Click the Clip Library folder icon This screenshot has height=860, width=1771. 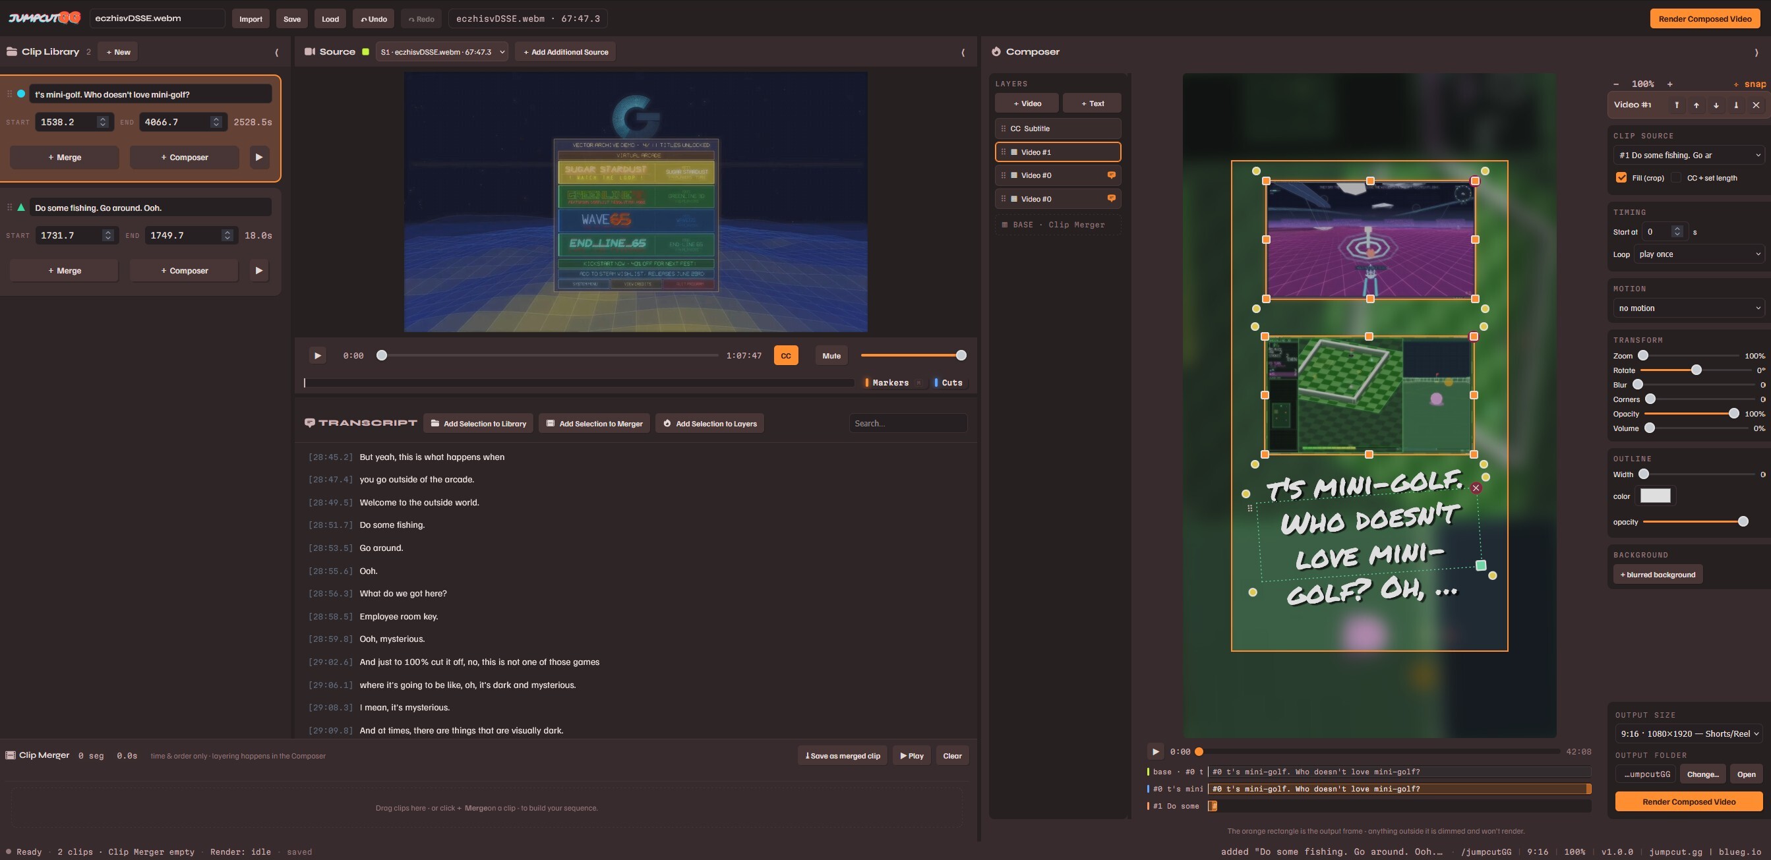click(x=12, y=51)
